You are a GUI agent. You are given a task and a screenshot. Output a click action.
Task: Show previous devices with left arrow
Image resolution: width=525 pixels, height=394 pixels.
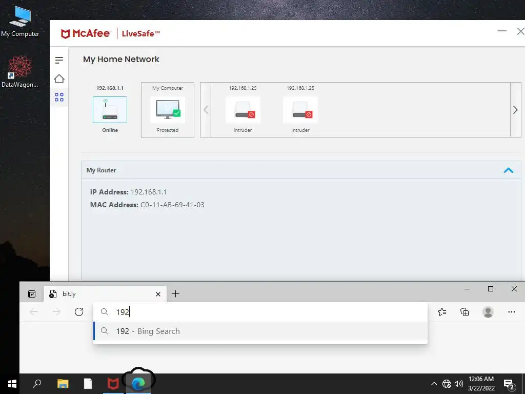tap(206, 110)
